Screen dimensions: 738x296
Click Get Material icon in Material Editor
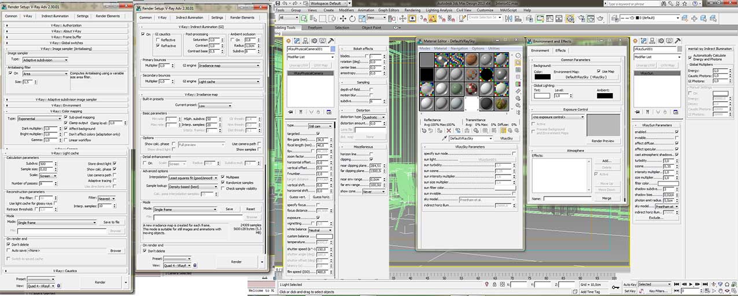point(424,130)
